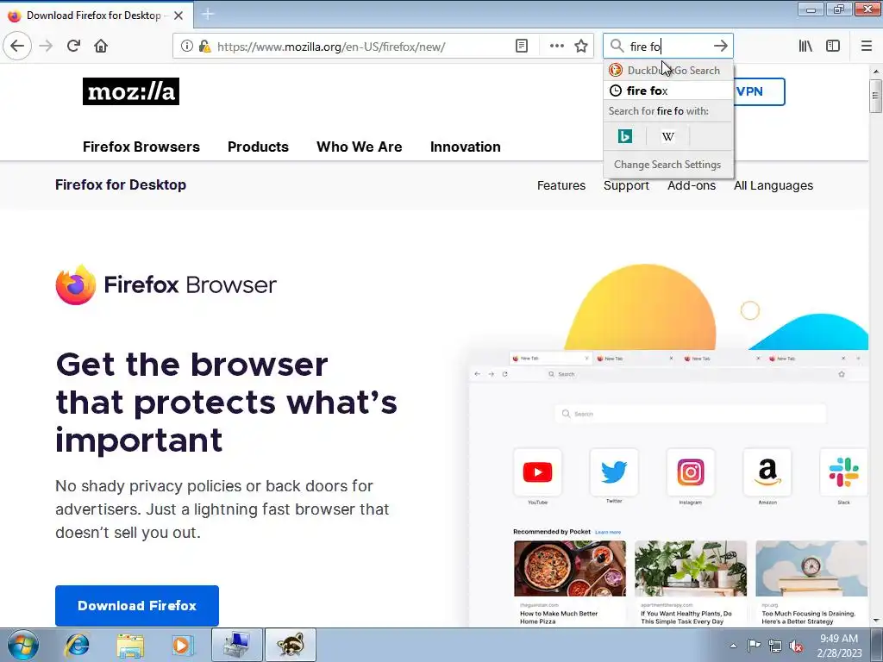Open Change Search Settings
This screenshot has height=662, width=883.
point(668,165)
